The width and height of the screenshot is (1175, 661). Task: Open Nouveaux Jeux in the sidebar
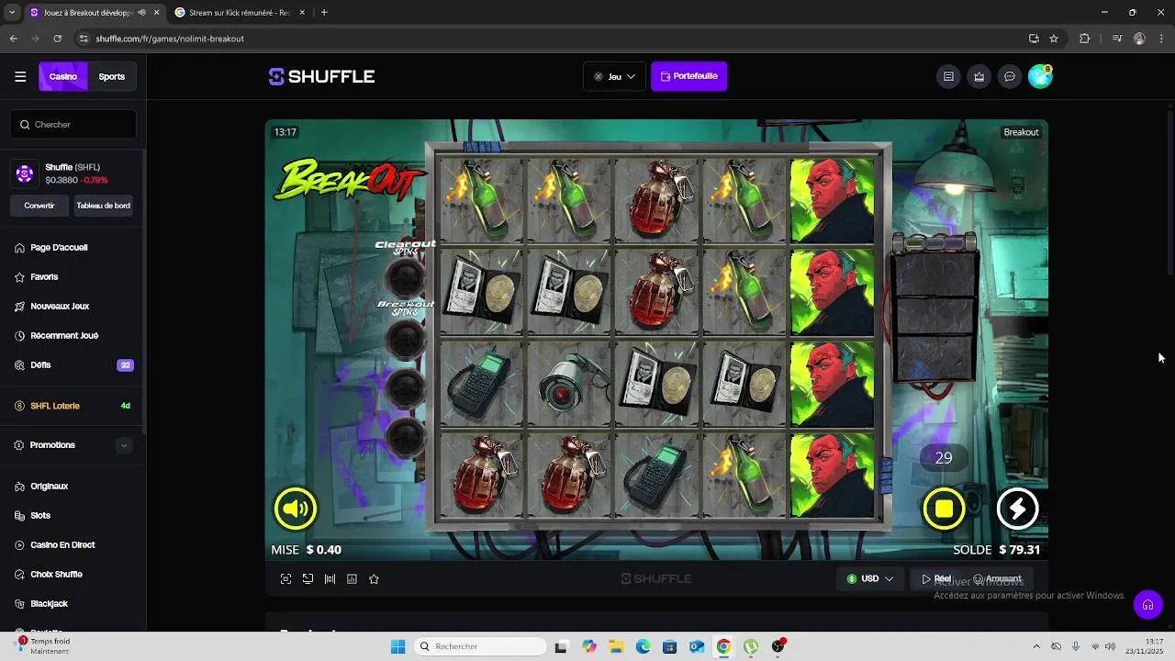(60, 307)
